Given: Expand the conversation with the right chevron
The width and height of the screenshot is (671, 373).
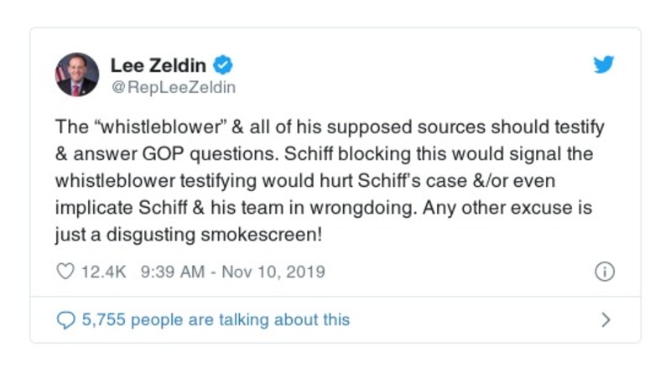Looking at the screenshot, I should point(606,319).
